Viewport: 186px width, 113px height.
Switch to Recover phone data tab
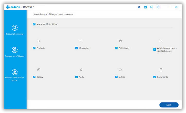[x=15, y=30]
